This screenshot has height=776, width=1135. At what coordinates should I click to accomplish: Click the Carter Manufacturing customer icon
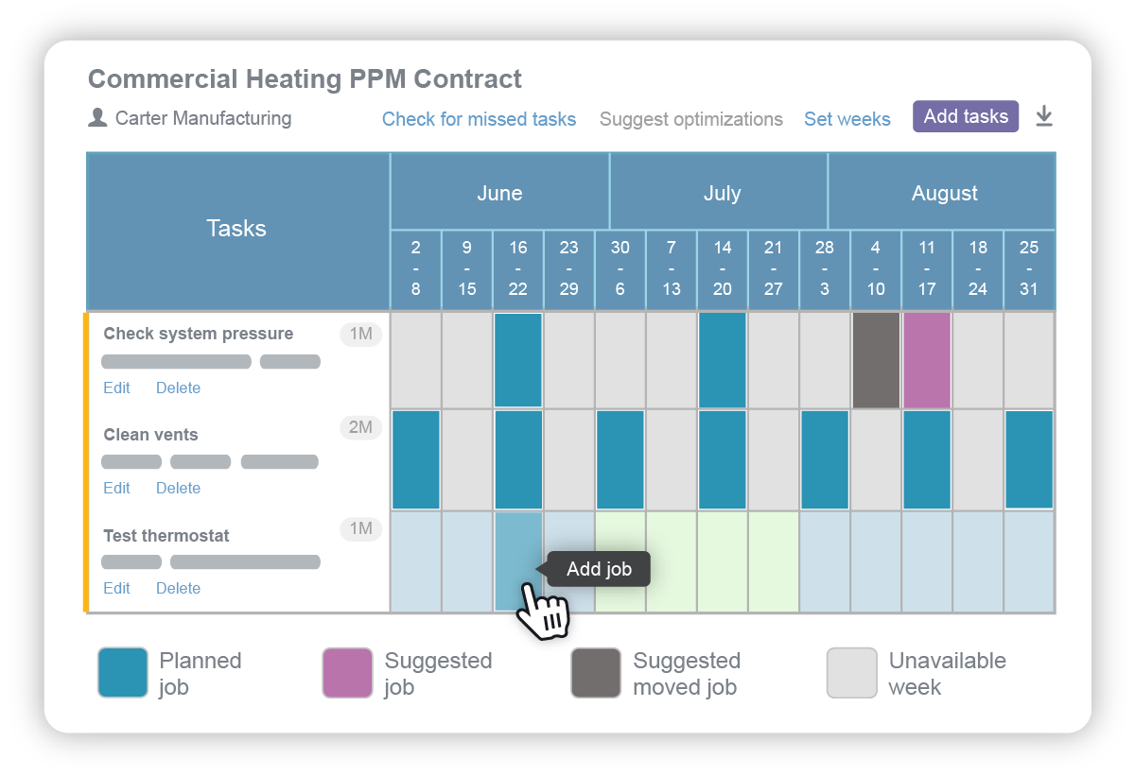point(96,117)
